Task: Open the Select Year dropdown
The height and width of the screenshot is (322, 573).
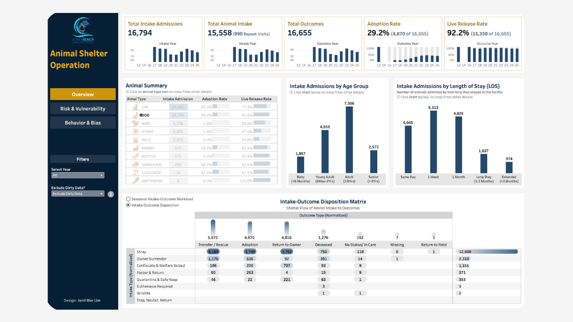Action: click(77, 175)
